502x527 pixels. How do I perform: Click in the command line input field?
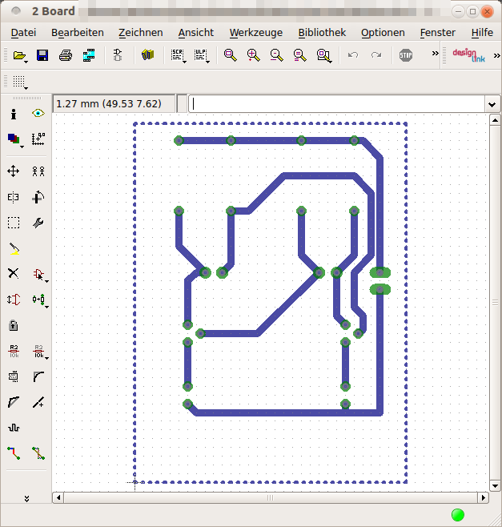pyautogui.click(x=336, y=104)
